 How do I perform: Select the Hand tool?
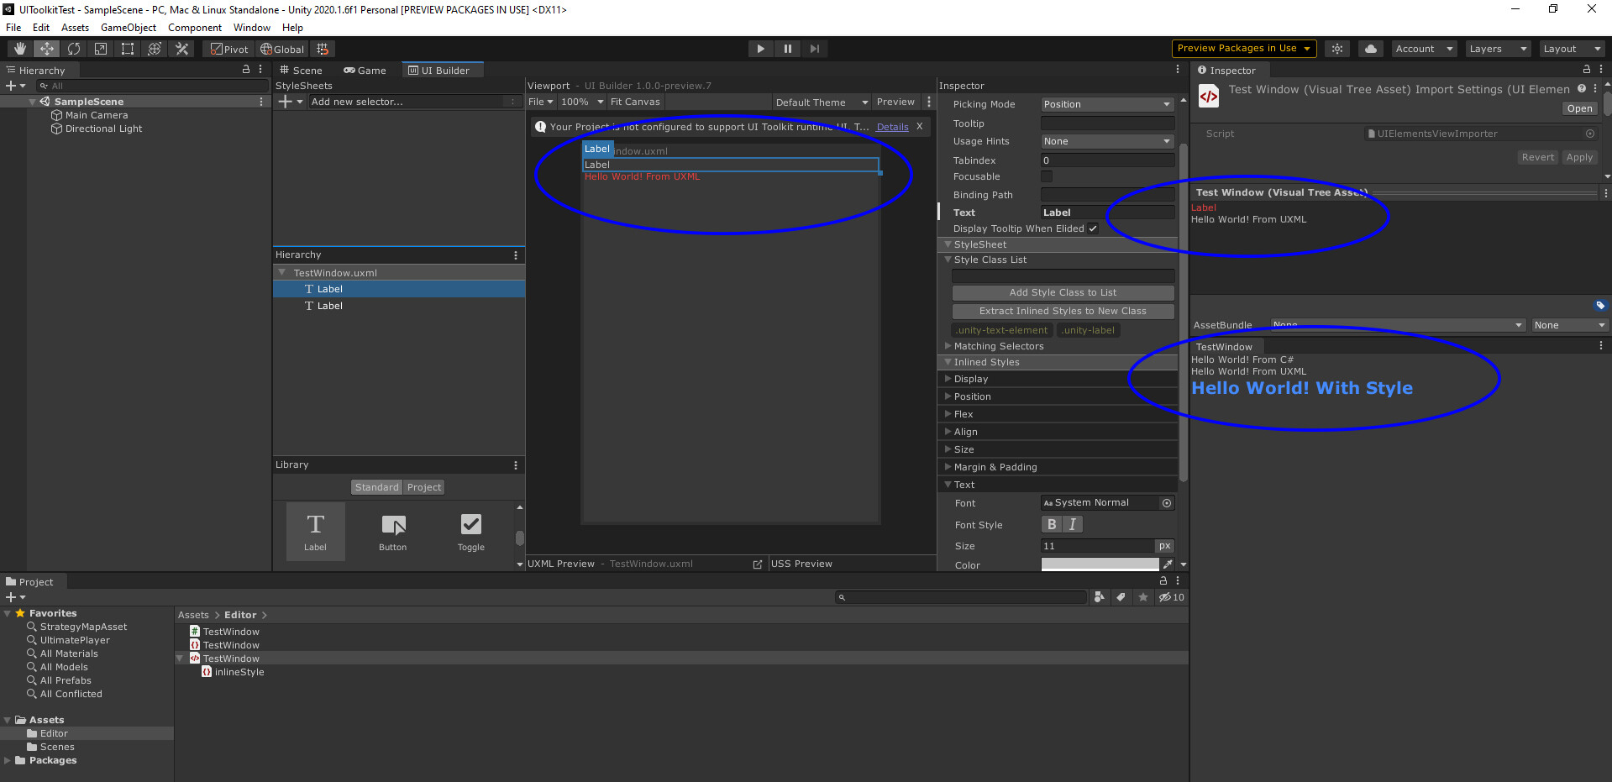[18, 48]
